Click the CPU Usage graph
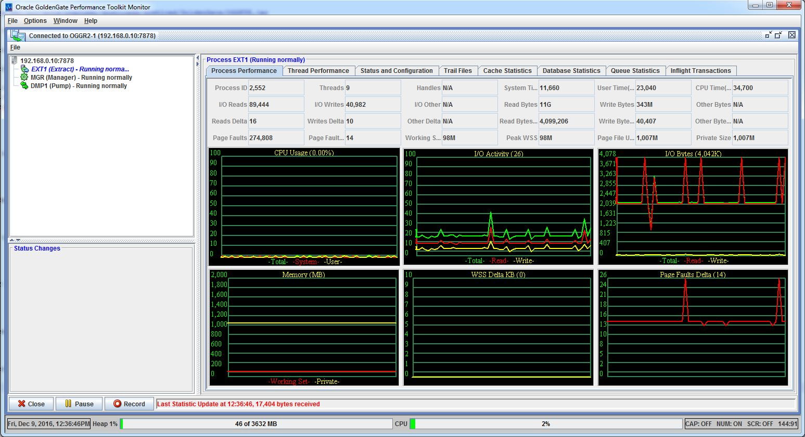The height and width of the screenshot is (437, 805). click(304, 207)
